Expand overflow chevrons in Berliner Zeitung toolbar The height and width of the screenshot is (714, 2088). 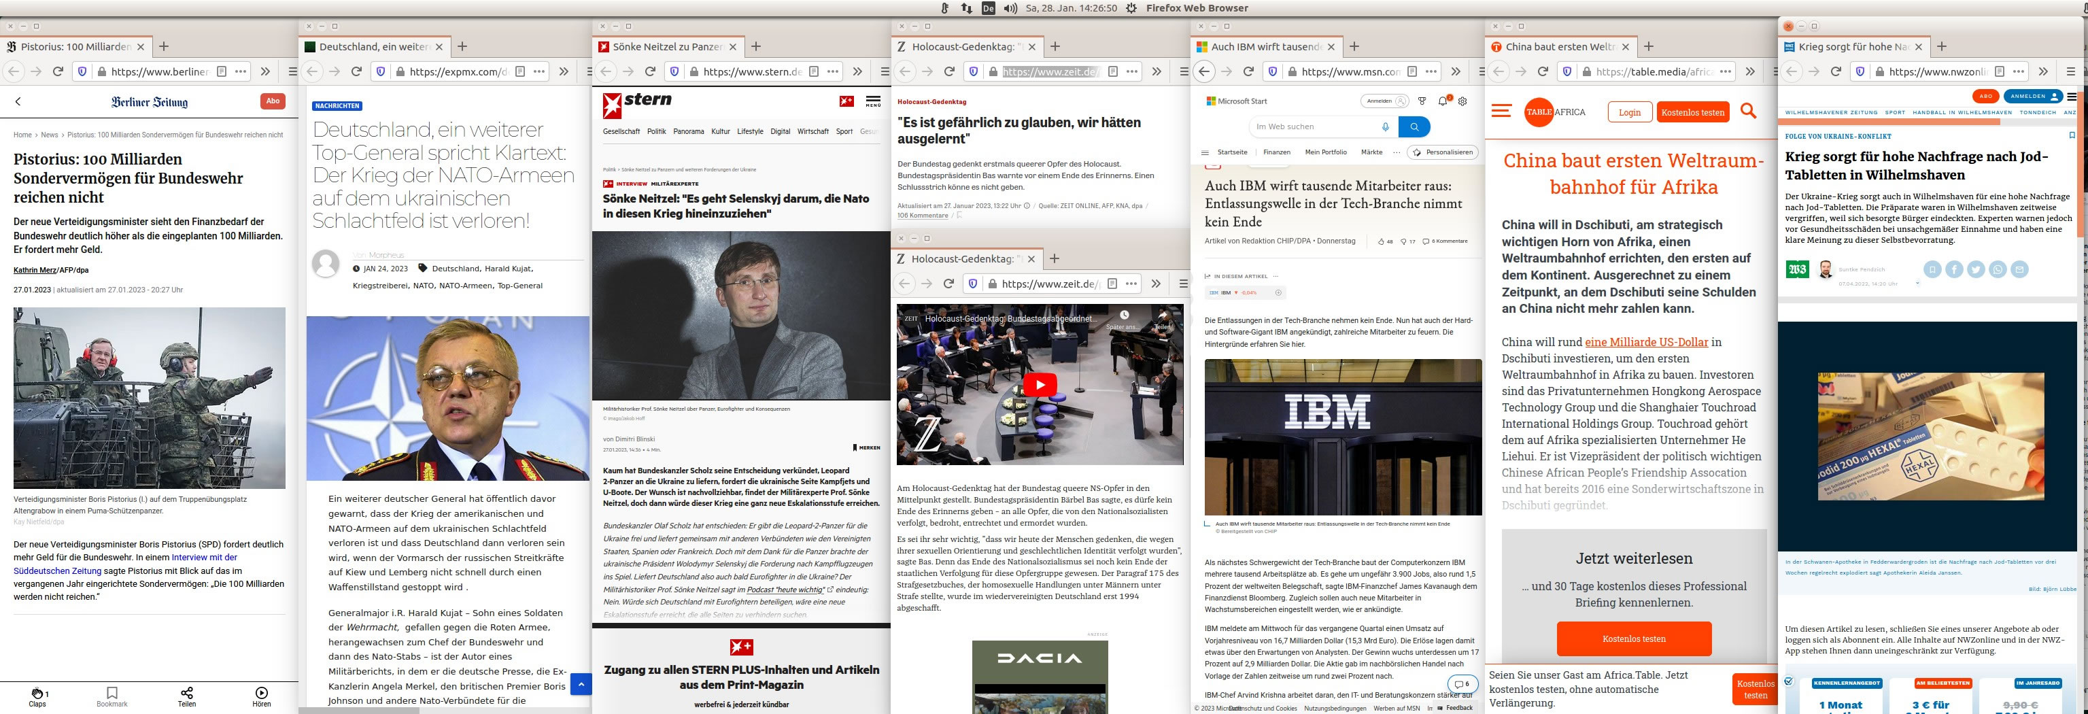265,71
